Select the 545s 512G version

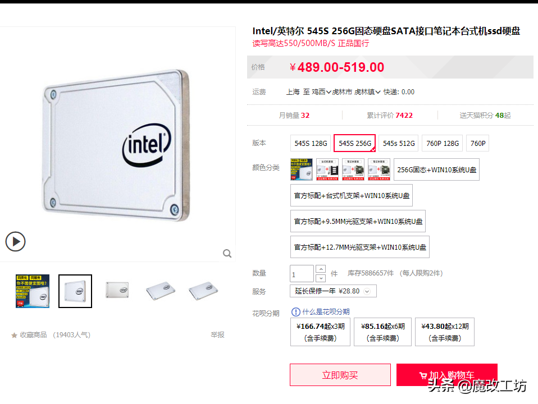399,143
